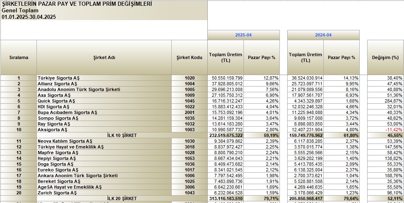Select the top 20 total 313.116.183.510

coord(225,198)
